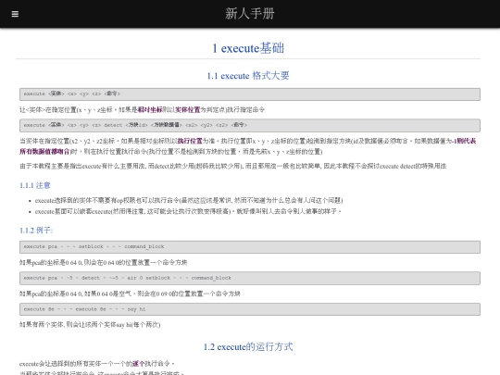Click the sentence about pca at 0 64 0 command block
Image resolution: width=500 pixels, height=375 pixels.
(104, 262)
